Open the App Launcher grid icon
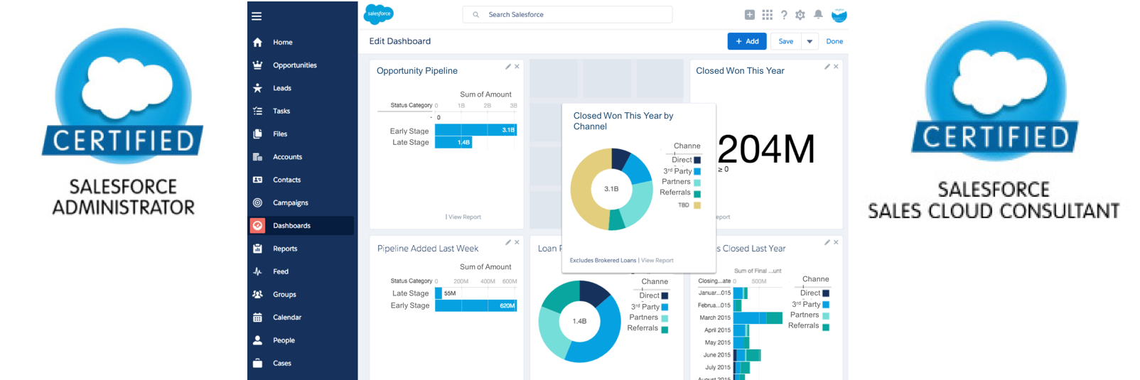 [767, 15]
